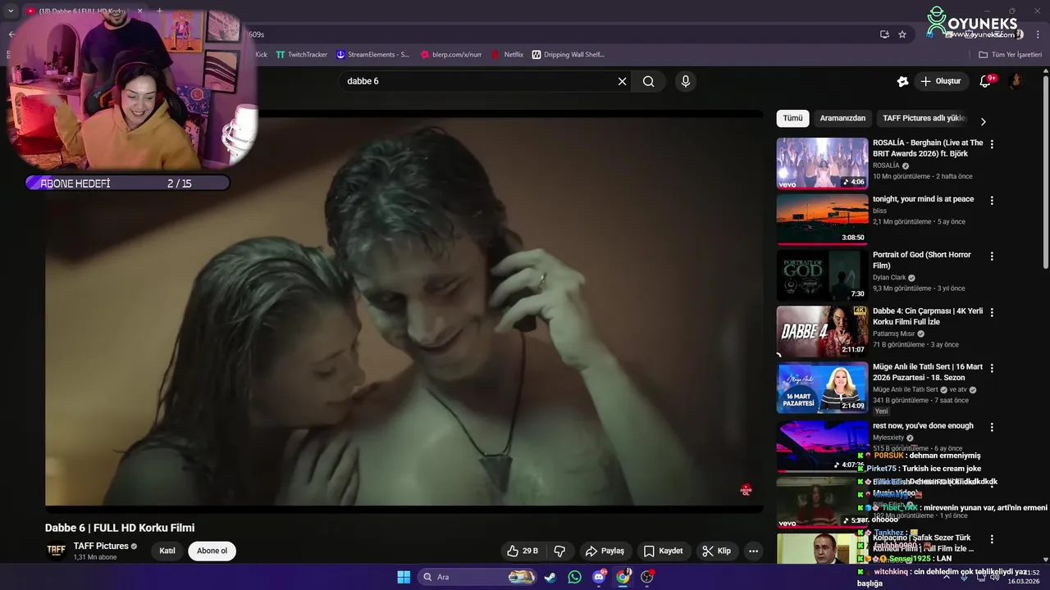Click the Katıl join button
This screenshot has width=1050, height=590.
coord(167,551)
